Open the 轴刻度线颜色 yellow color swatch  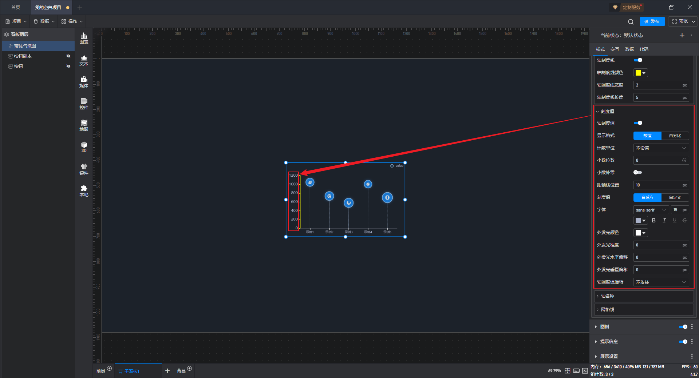click(x=640, y=73)
